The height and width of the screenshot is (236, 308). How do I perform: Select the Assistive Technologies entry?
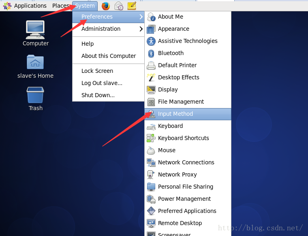(188, 41)
